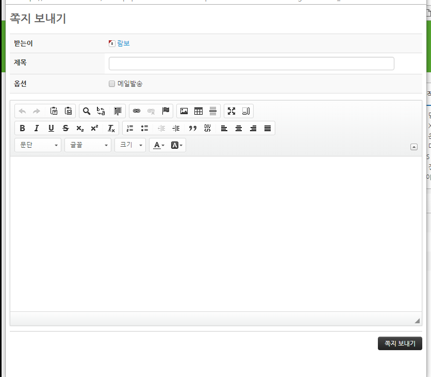Image resolution: width=431 pixels, height=377 pixels.
Task: Add a block quote
Action: point(193,128)
